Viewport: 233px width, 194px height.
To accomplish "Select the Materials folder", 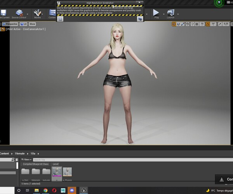I will click(x=36, y=175).
